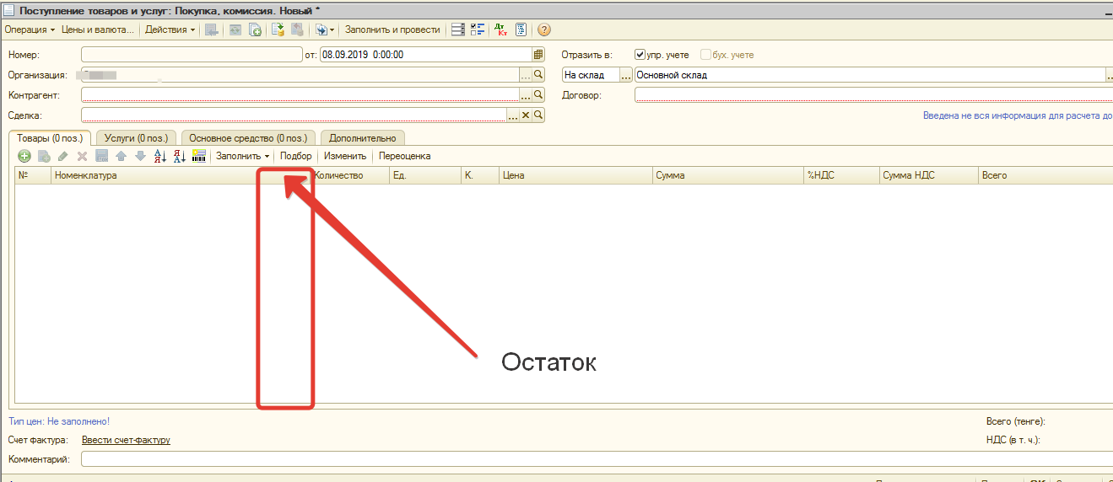The height and width of the screenshot is (482, 1113).
Task: Clear the Сделка field with the X icon
Action: point(526,115)
